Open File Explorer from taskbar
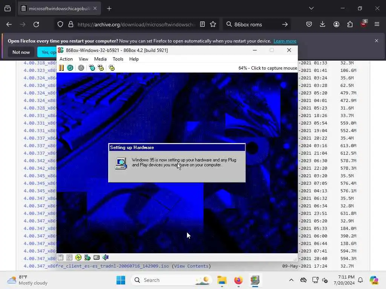 coord(222,280)
